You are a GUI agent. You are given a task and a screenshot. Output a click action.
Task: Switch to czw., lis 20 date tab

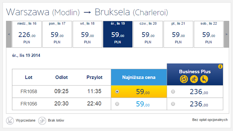click(148, 34)
